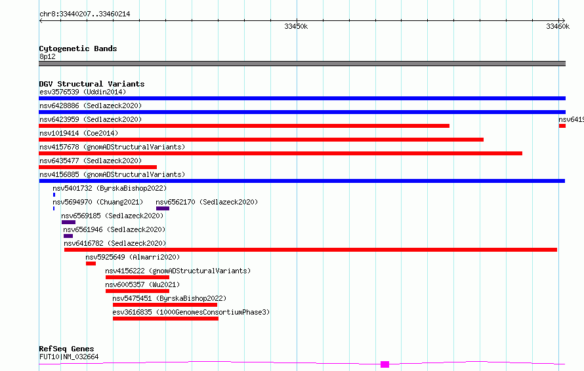
Task: Select nsv6435477 (Sedlazeck2020) label
Action: [91, 161]
